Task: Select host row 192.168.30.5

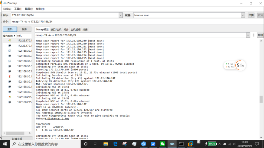Action: (17, 66)
